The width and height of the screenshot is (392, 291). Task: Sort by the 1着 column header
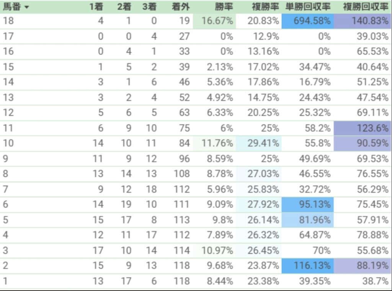point(96,7)
